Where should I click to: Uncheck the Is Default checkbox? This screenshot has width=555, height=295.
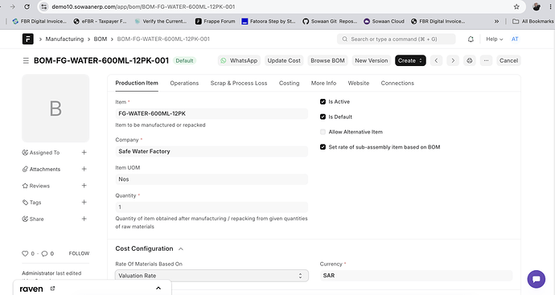pos(323,117)
